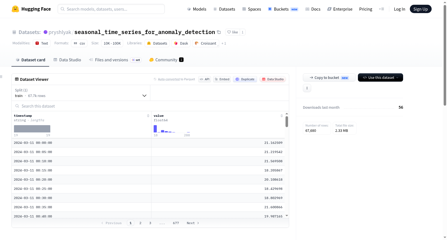
Task: Expand the extra navigation menu icon
Action: (x=381, y=9)
